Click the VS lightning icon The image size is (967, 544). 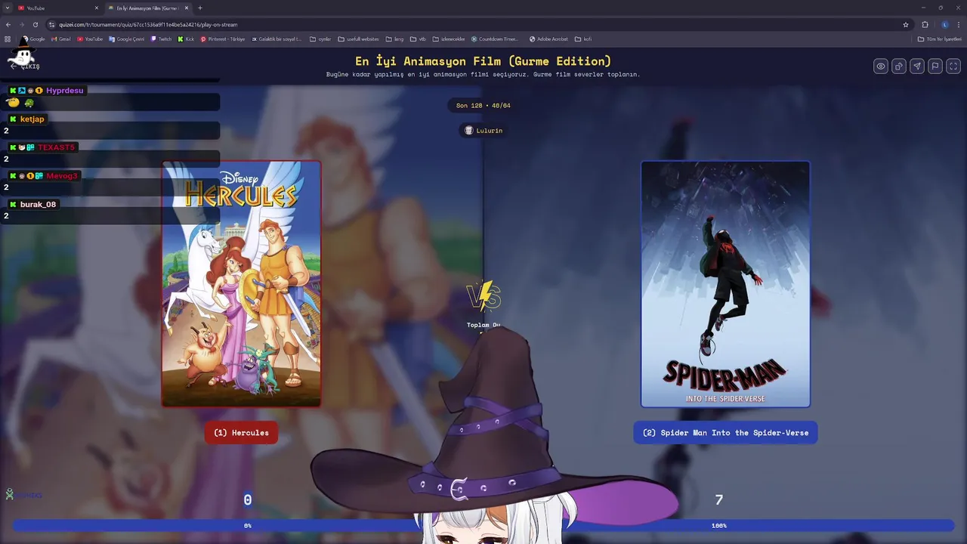pyautogui.click(x=483, y=296)
